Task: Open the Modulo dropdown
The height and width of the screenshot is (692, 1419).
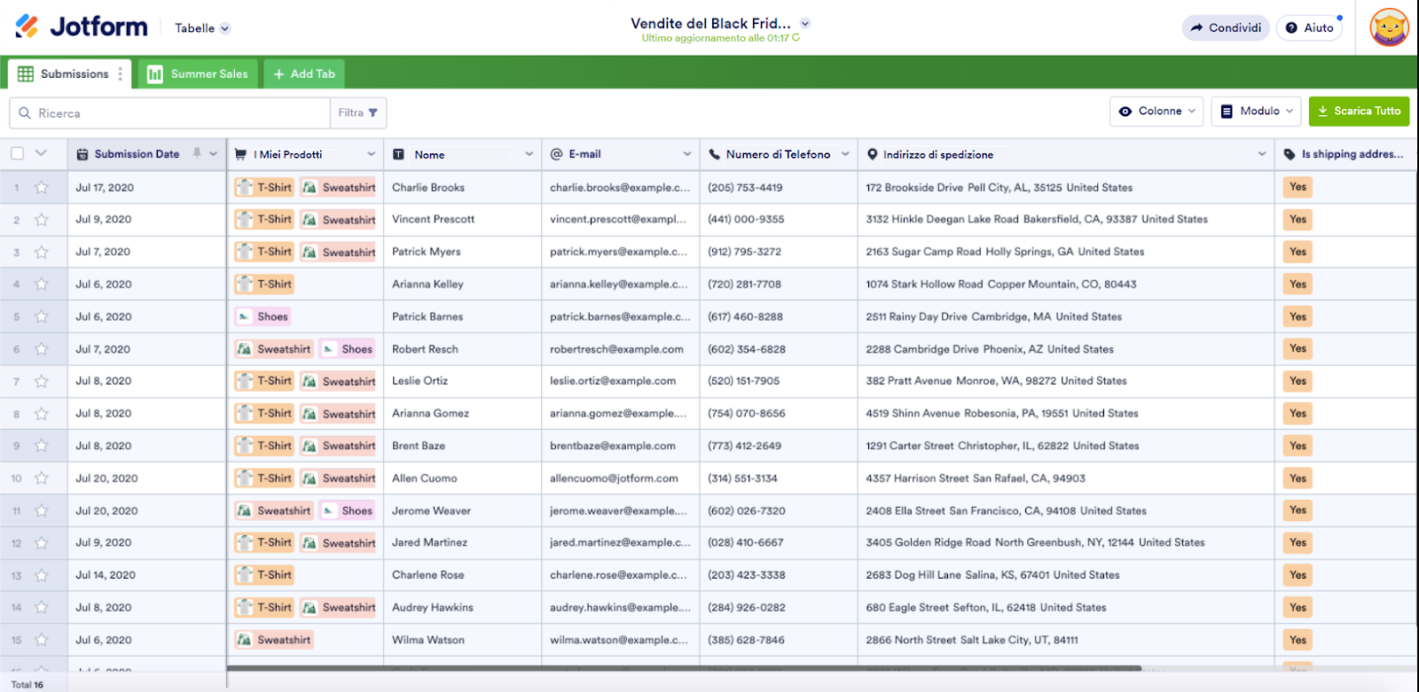Action: [x=1256, y=112]
